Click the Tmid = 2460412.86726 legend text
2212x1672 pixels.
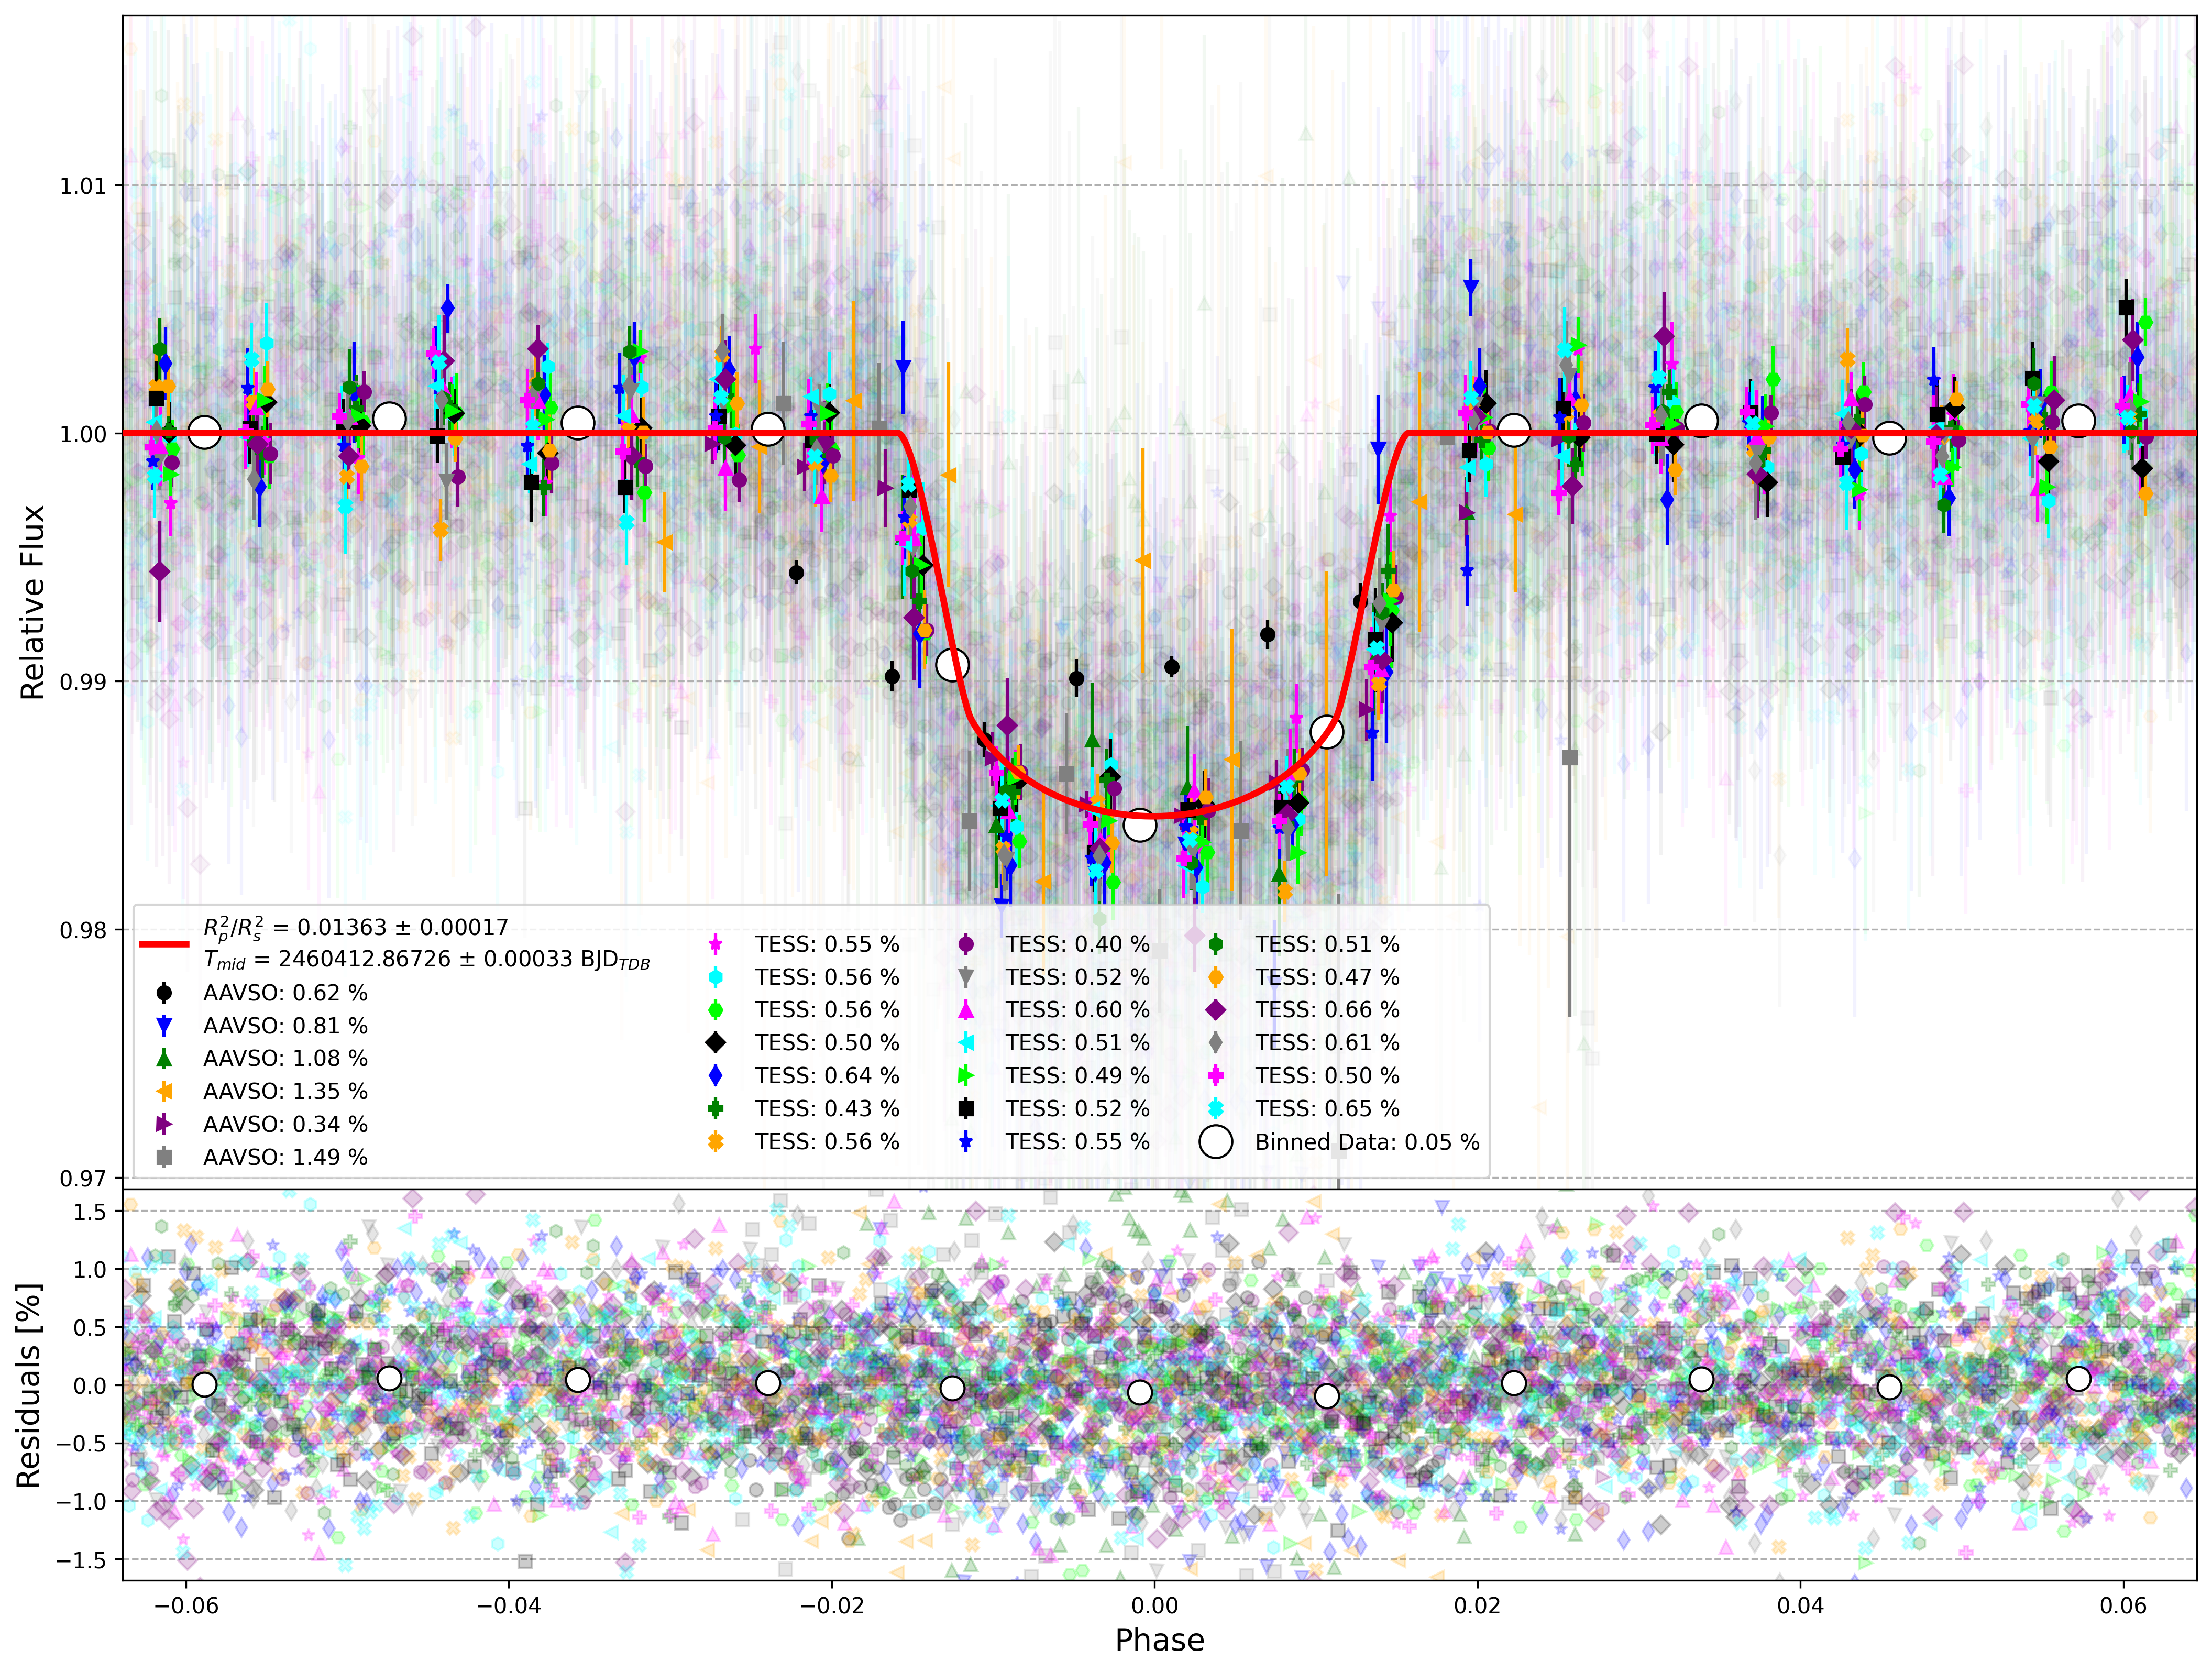point(427,961)
